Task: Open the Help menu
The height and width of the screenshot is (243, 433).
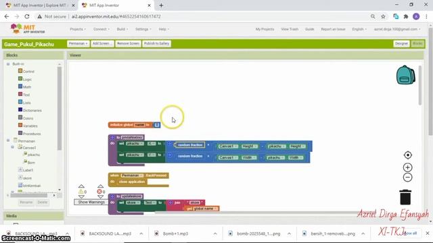Action: point(164,29)
